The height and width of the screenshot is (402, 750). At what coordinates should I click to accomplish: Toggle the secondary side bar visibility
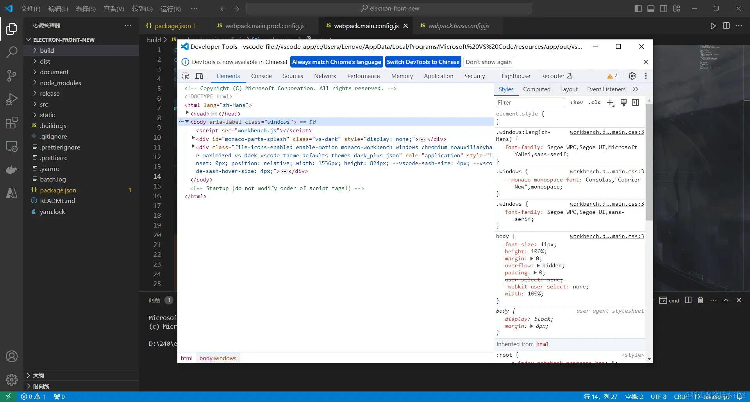(664, 8)
